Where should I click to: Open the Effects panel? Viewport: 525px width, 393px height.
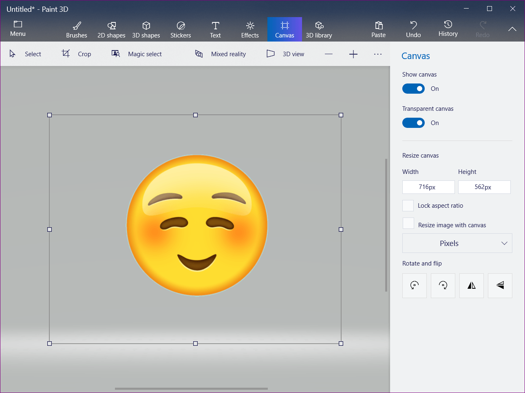point(250,29)
